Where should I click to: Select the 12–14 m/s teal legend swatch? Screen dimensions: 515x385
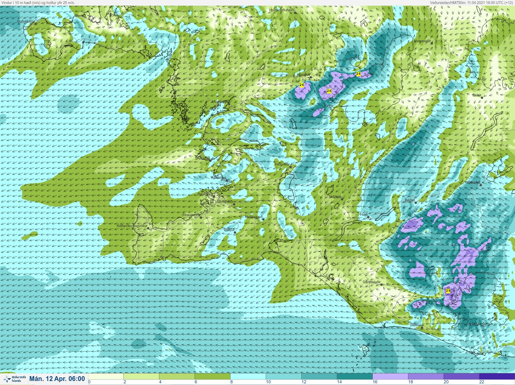click(x=319, y=377)
